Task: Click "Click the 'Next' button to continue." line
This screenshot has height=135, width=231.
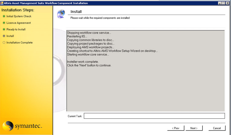Action: [89, 65]
